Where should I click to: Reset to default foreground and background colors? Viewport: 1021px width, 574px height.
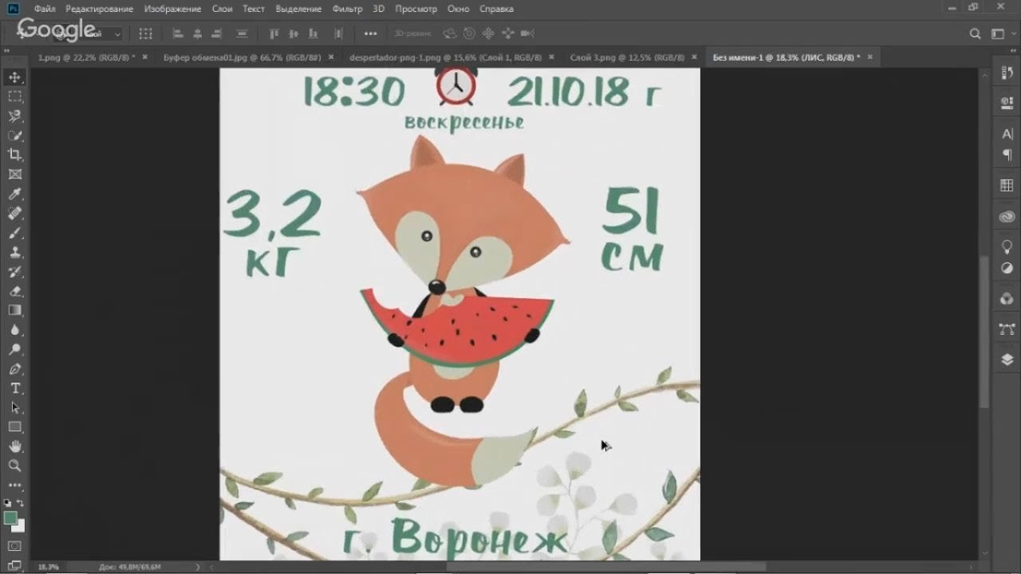point(8,503)
